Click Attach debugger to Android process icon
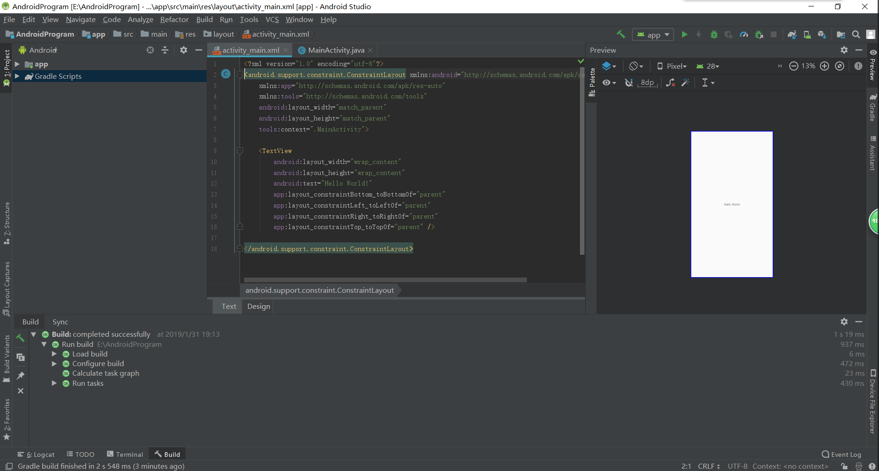This screenshot has width=879, height=471. (759, 34)
